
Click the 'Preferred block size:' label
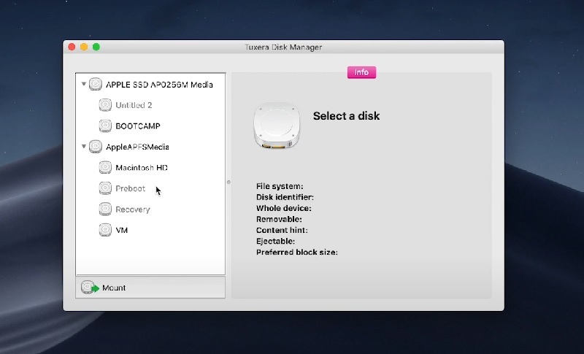(x=297, y=252)
